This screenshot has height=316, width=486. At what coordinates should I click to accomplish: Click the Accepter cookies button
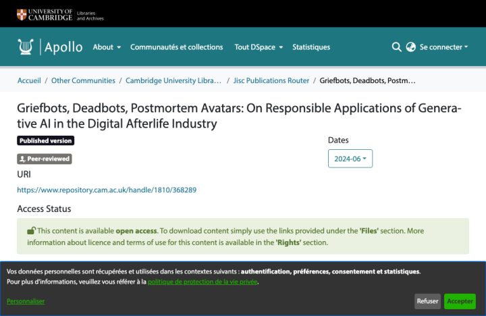(x=460, y=301)
